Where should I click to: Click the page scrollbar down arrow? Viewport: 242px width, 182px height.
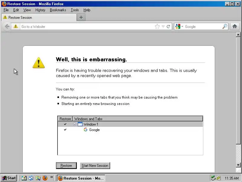238,165
